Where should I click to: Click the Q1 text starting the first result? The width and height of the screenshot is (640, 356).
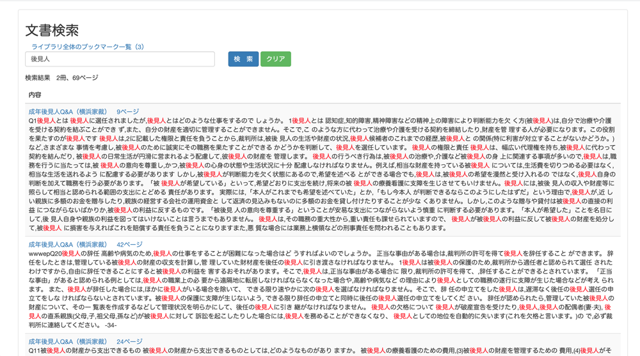click(x=32, y=121)
